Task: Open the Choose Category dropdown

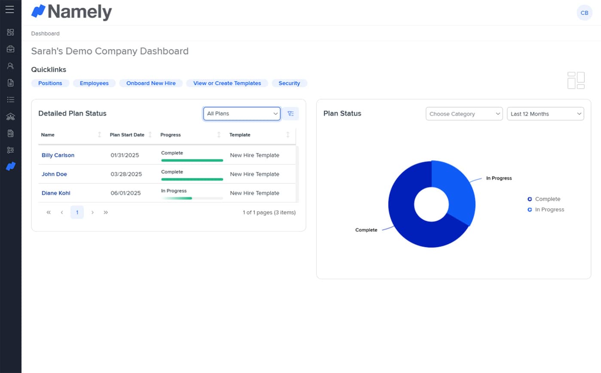Action: pos(464,114)
